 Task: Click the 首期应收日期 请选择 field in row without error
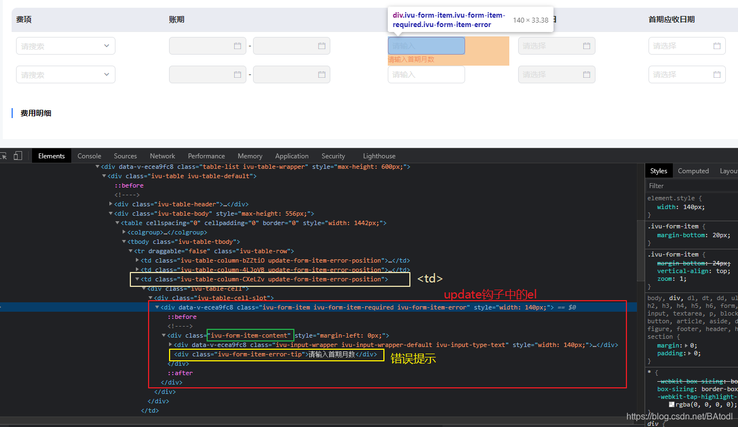click(x=687, y=74)
